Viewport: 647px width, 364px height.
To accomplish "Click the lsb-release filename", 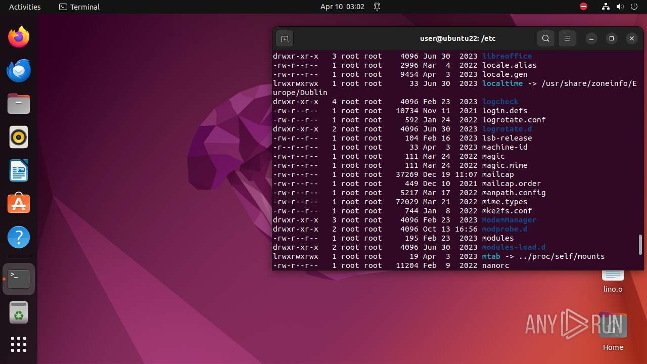I will 507,138.
